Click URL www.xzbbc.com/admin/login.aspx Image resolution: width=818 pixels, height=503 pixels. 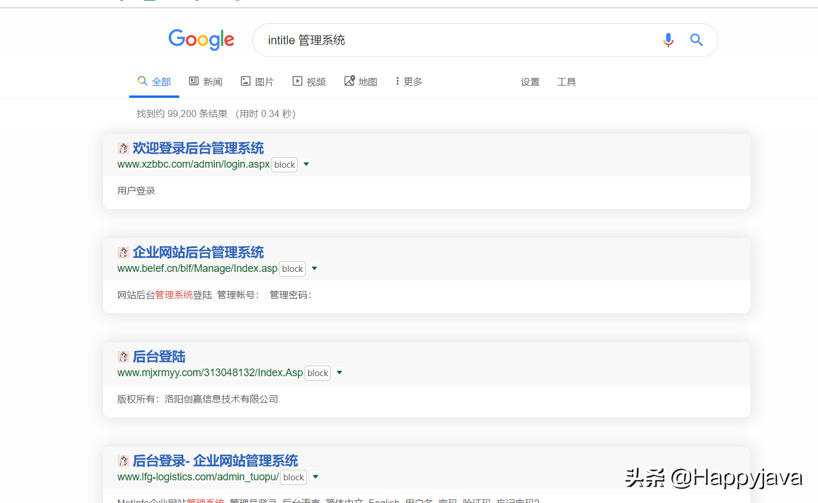click(x=193, y=164)
